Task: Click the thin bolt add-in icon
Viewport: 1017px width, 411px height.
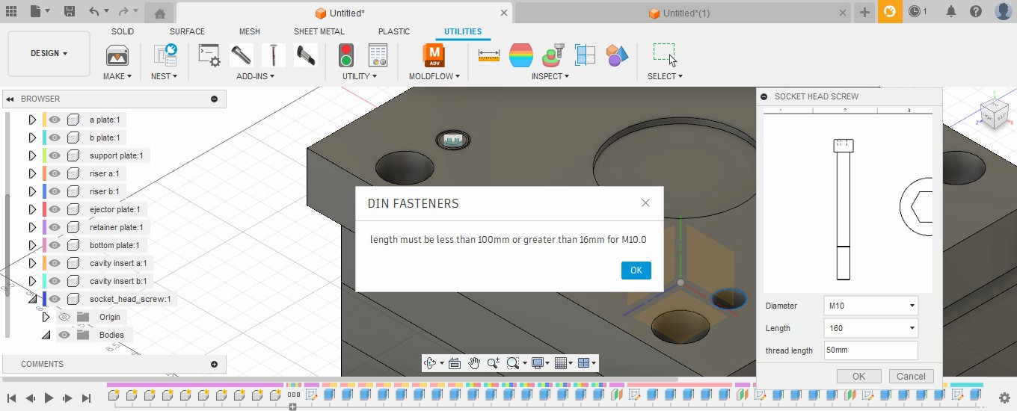Action: (274, 55)
